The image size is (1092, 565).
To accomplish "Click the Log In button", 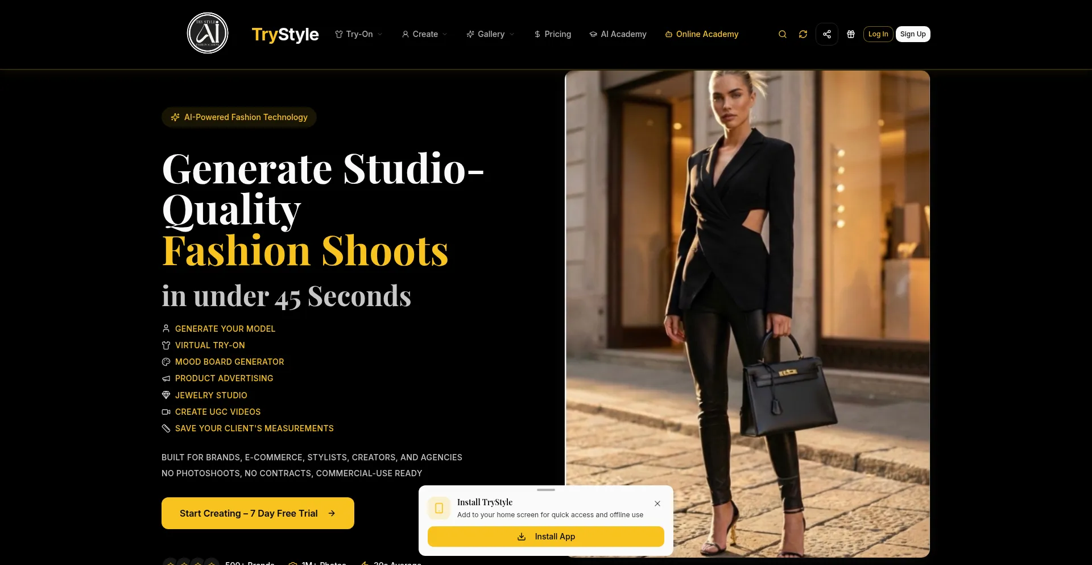I will 878,34.
